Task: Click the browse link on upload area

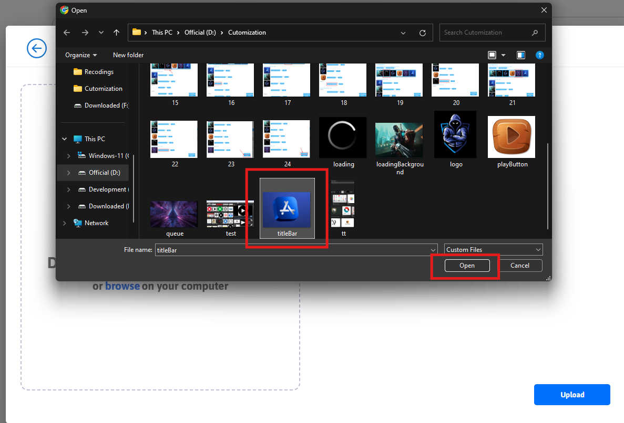Action: [122, 287]
